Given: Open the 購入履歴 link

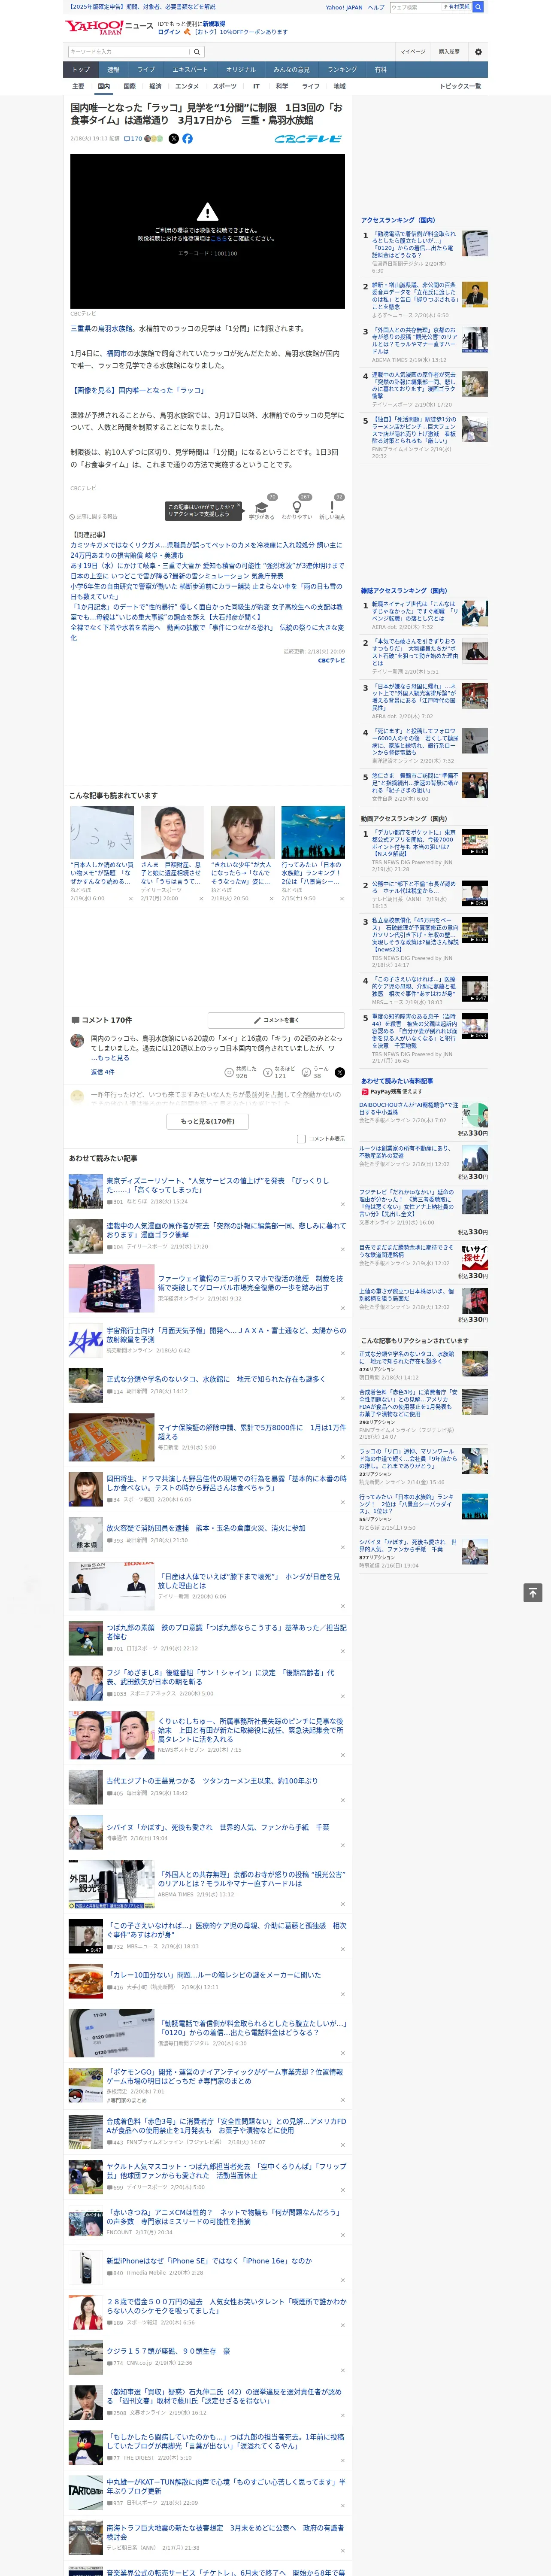Looking at the screenshot, I should click(x=449, y=52).
